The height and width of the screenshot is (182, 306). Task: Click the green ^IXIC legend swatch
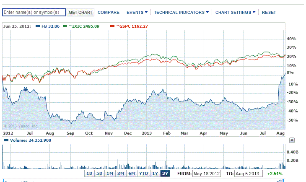coord(65,26)
